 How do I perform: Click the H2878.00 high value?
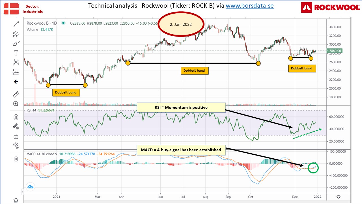[94, 23]
